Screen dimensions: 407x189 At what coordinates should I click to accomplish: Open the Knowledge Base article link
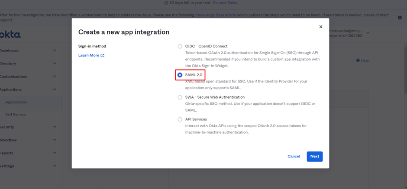[x=216, y=15]
